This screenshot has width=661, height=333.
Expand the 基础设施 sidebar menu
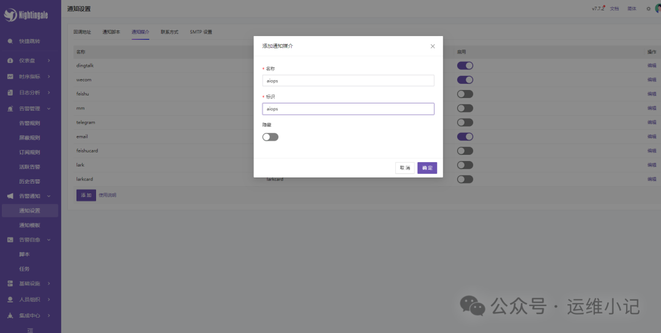click(30, 283)
